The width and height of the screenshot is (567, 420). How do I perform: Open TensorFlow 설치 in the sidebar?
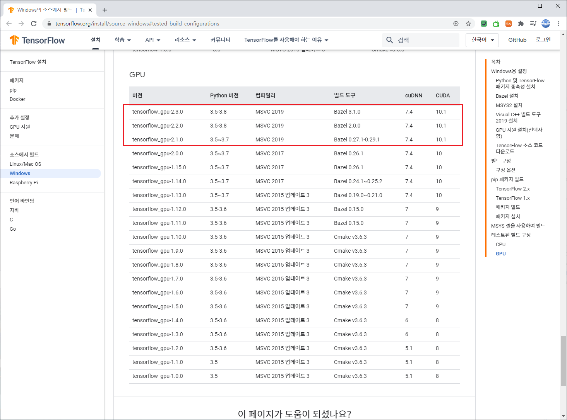pyautogui.click(x=28, y=62)
